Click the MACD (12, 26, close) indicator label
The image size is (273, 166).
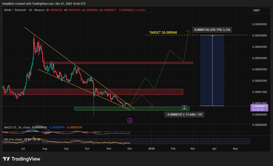17,127
